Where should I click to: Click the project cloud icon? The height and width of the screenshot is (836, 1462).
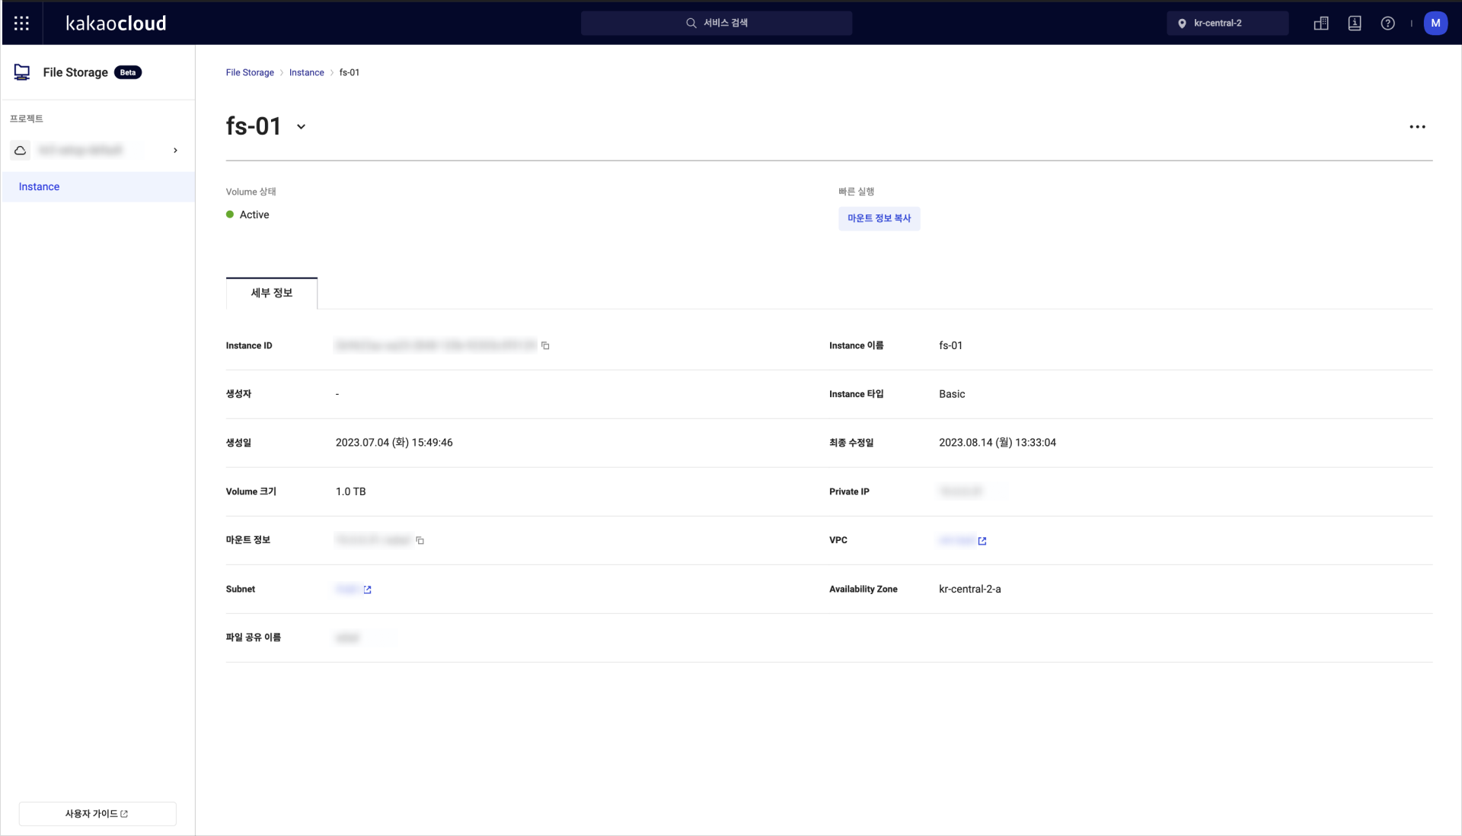21,151
